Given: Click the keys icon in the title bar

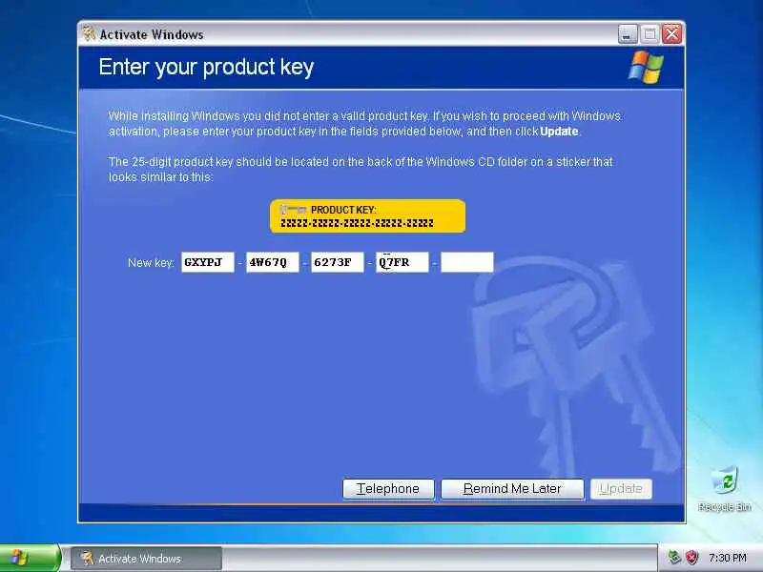Looking at the screenshot, I should click(x=89, y=34).
